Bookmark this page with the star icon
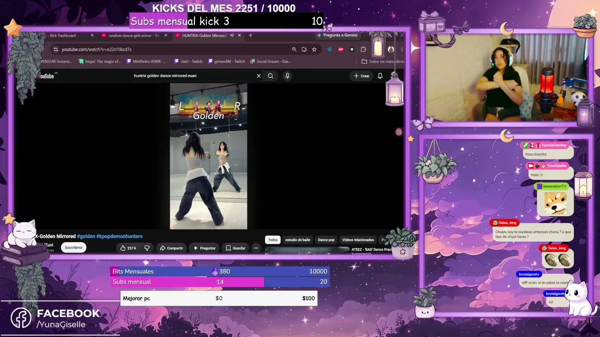 (314, 49)
